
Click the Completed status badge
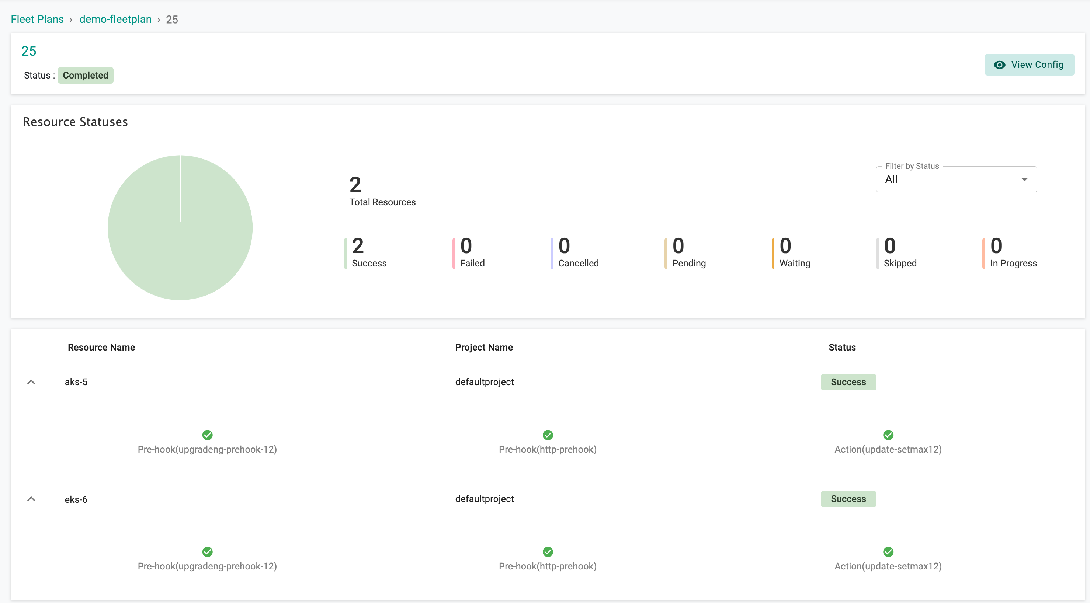click(x=86, y=74)
